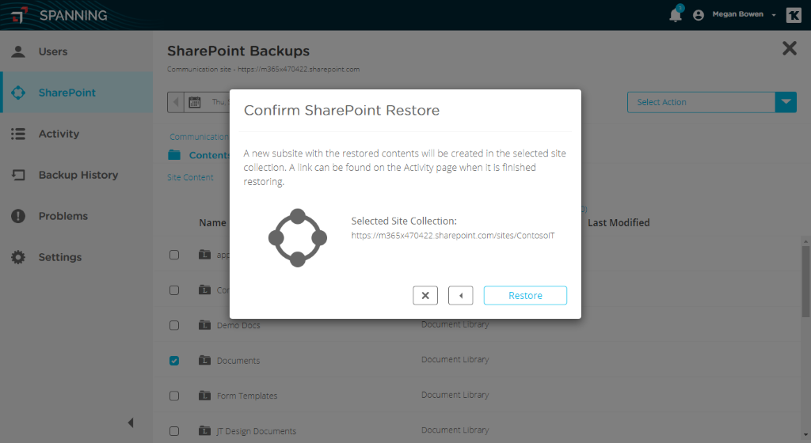Click the selected site collection URL
Screen dimensions: 811x443
tap(452, 236)
